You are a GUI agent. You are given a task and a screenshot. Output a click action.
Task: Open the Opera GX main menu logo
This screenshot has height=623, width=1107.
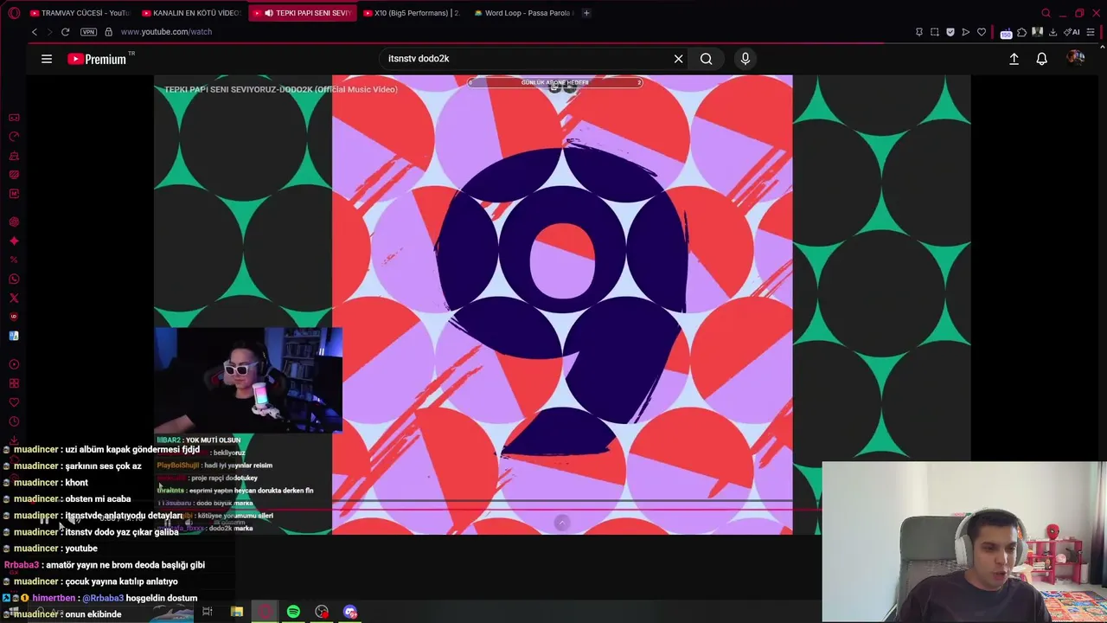[x=14, y=13]
